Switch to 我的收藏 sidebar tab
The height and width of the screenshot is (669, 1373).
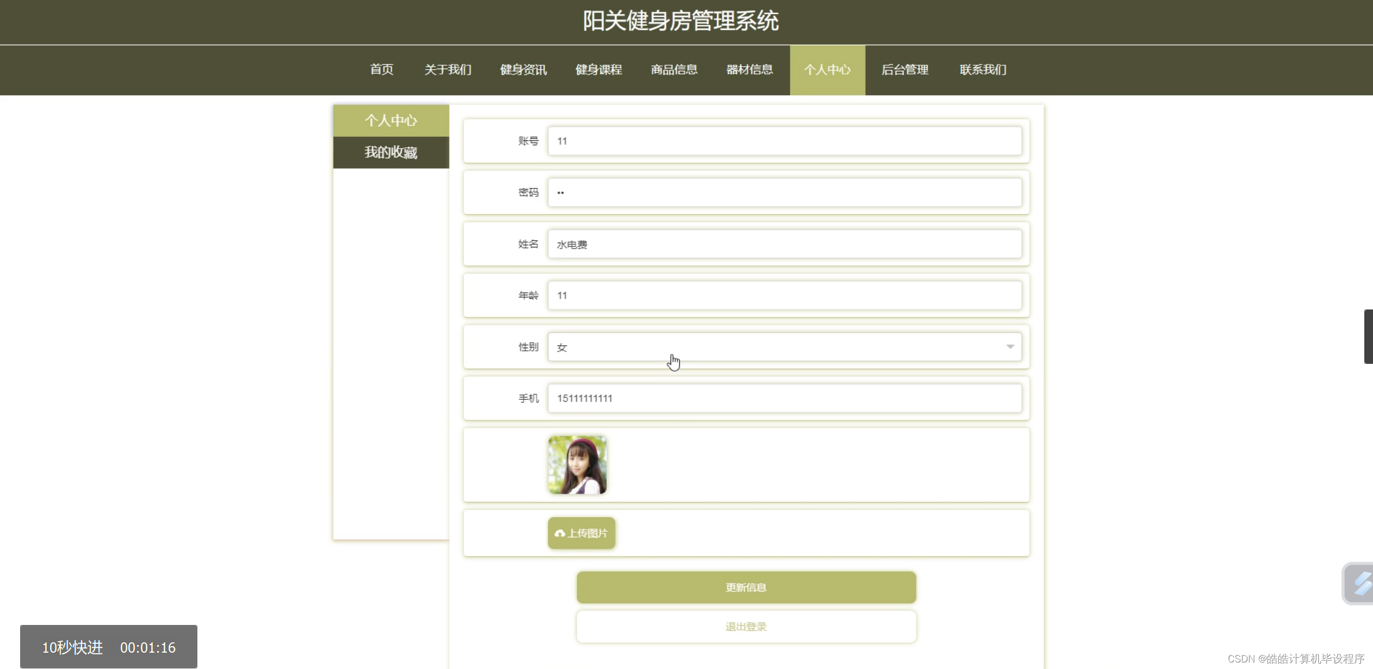391,152
